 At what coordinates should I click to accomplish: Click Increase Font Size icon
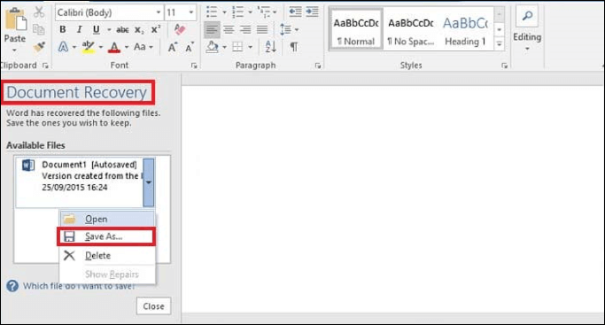[x=173, y=47]
